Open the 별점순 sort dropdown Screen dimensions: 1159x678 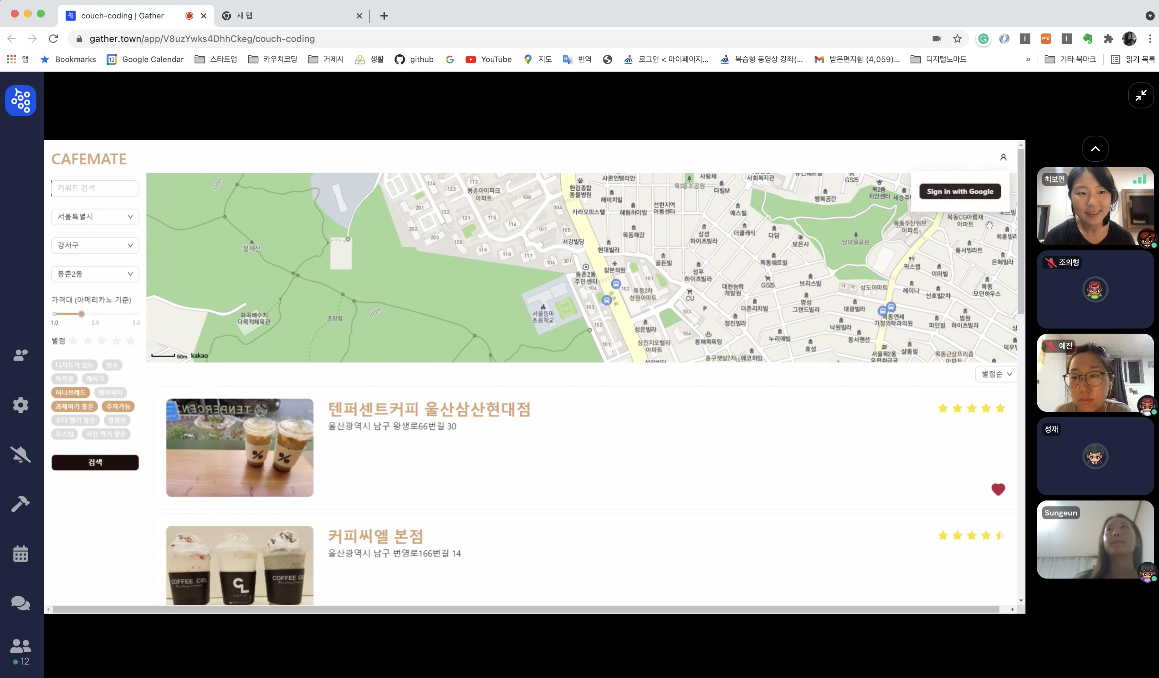[996, 374]
